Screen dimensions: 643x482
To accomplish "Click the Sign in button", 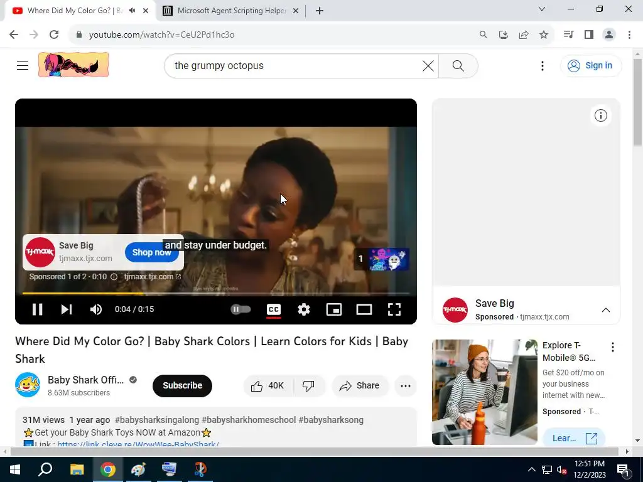I will point(590,65).
